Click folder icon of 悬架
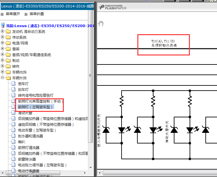The width and height of the screenshot is (217, 177). click(x=8, y=49)
